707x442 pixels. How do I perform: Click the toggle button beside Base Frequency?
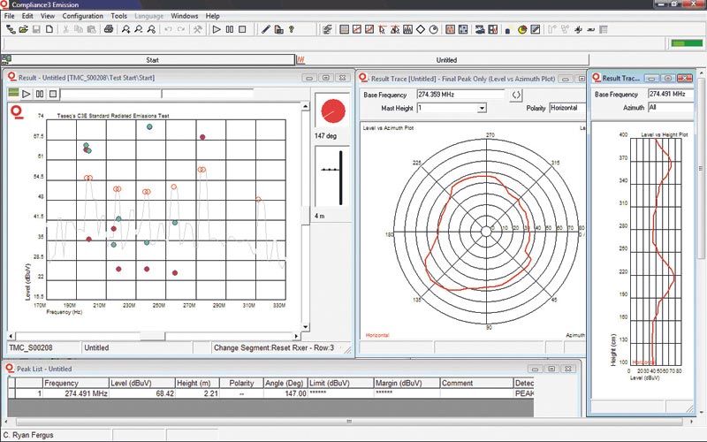(x=516, y=95)
